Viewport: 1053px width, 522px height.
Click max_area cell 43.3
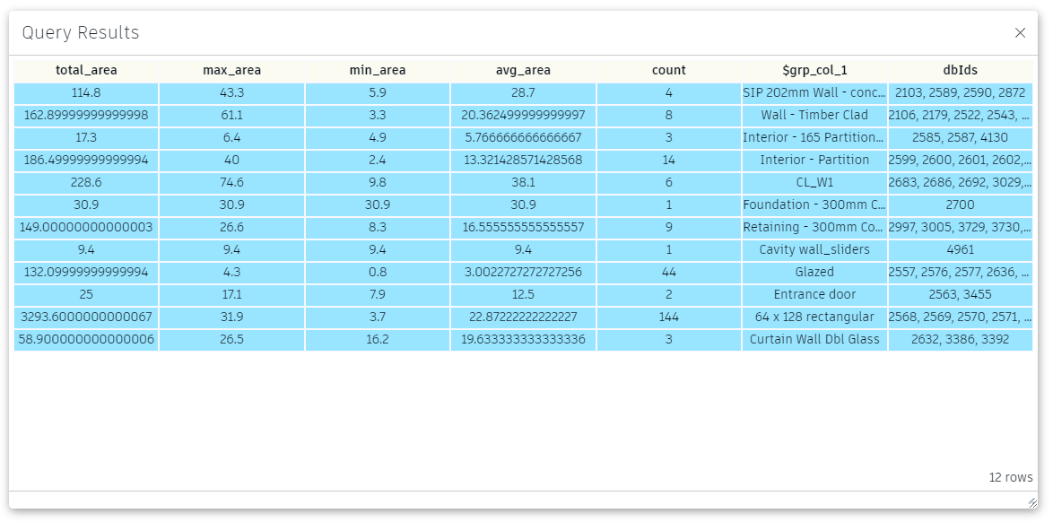point(231,92)
